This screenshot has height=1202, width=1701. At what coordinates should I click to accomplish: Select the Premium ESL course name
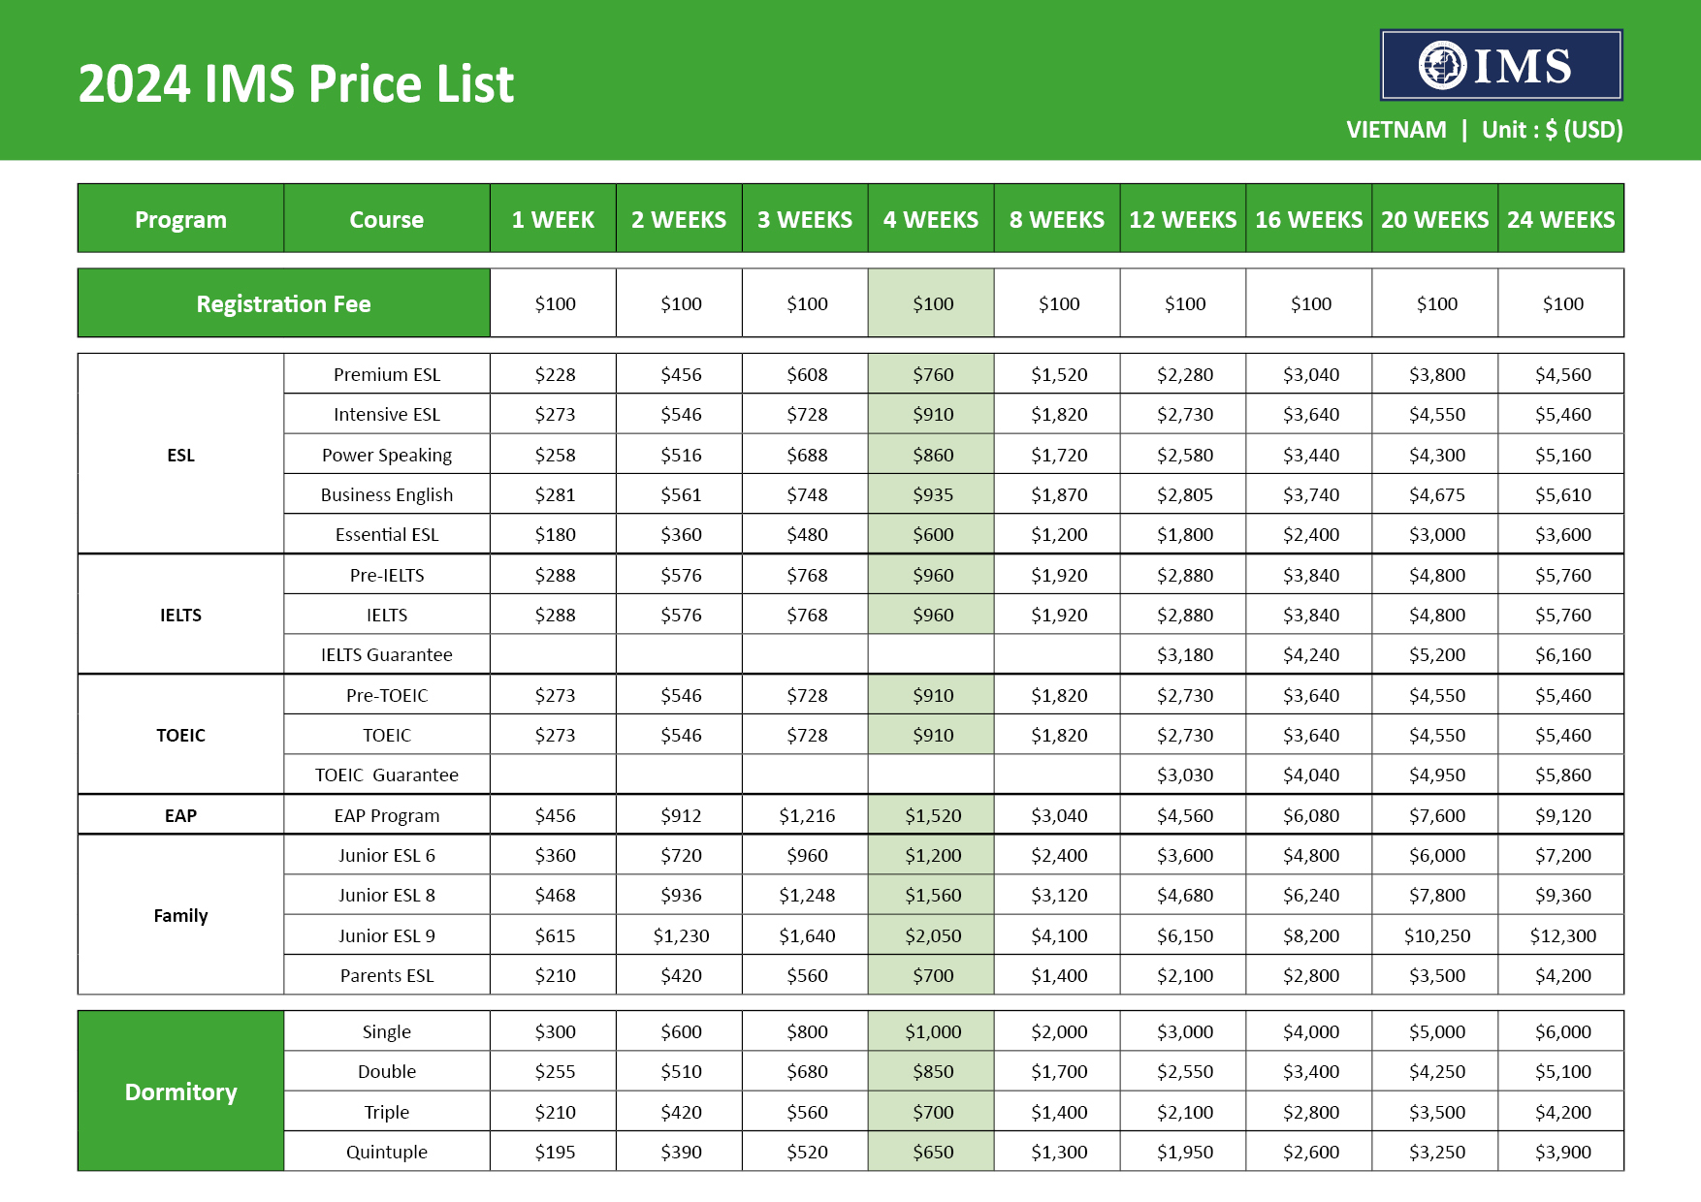pos(387,375)
